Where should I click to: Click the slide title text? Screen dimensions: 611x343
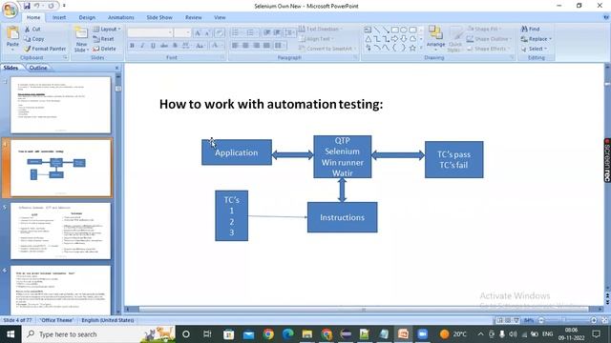point(271,104)
